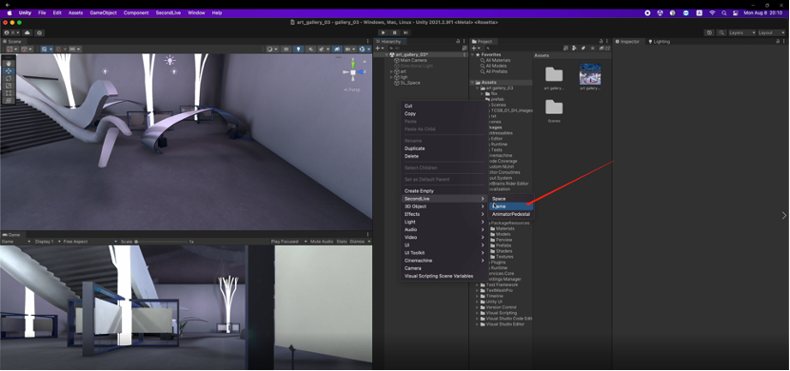Screen dimensions: 790x371
Task: Click the Play button in Unity toolbar
Action: click(x=384, y=32)
